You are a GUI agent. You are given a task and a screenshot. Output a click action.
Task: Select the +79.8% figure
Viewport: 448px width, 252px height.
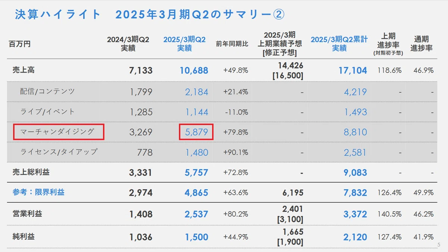236,132
